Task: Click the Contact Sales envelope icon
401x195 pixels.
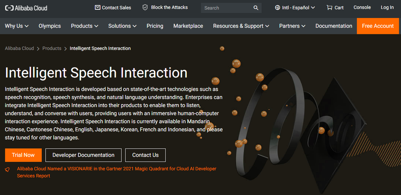Action: (97, 7)
